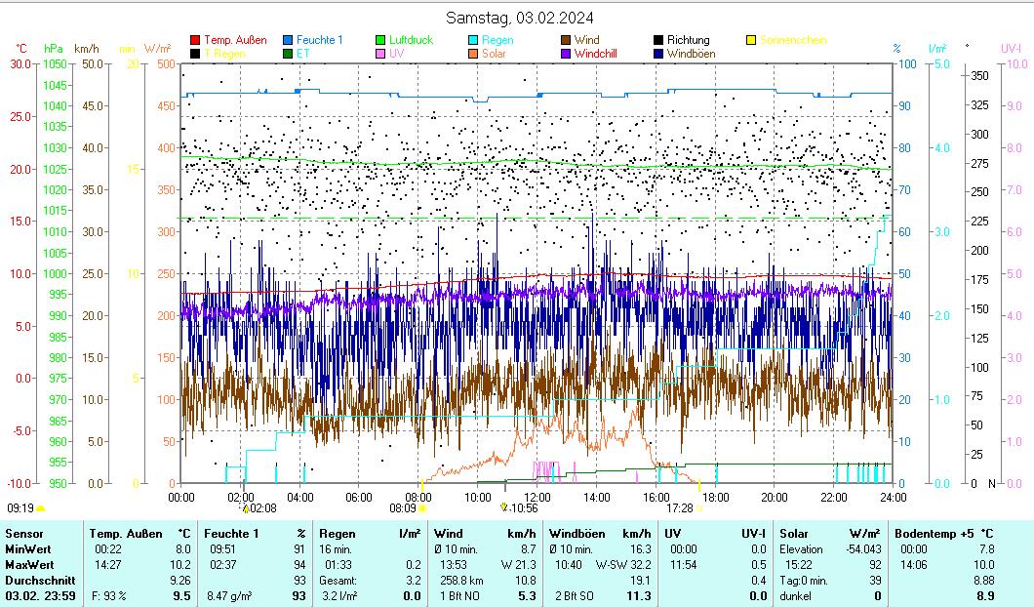The width and height of the screenshot is (1034, 607).
Task: Click the km/h axis unit label
Action: pos(87,49)
